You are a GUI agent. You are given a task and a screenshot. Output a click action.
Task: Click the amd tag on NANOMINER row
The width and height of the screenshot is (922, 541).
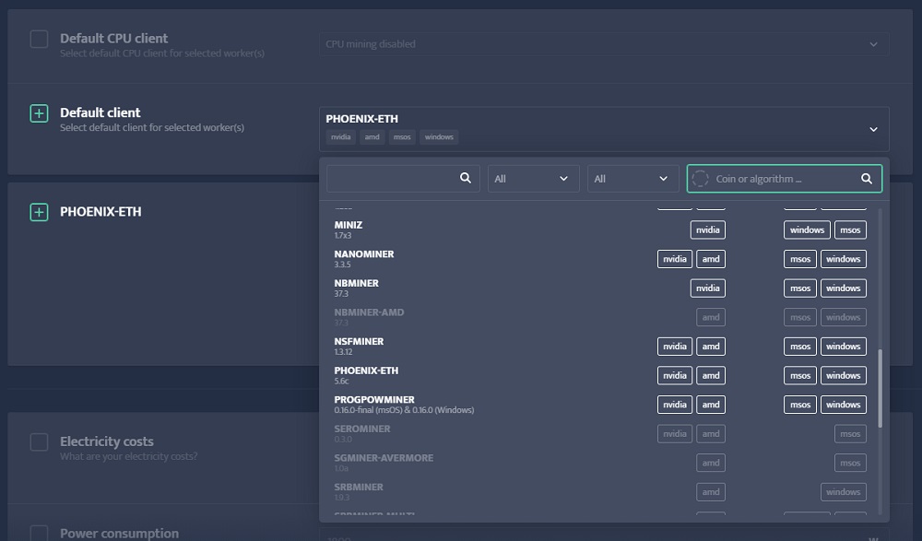711,259
